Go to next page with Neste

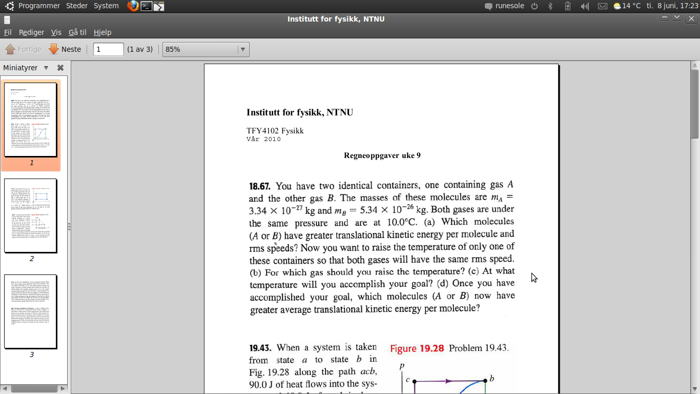pyautogui.click(x=65, y=49)
